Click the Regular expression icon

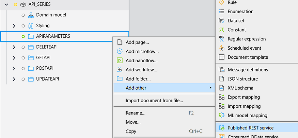click(222, 39)
